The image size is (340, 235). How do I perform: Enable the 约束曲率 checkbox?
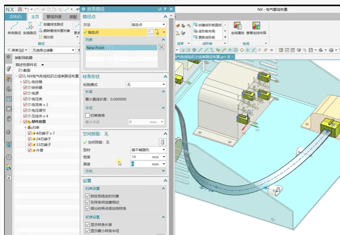click(87, 115)
